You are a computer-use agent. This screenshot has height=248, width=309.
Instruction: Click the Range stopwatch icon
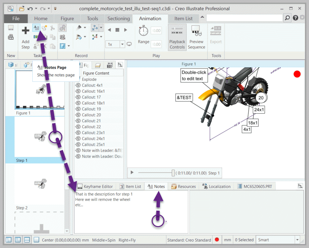pyautogui.click(x=144, y=31)
